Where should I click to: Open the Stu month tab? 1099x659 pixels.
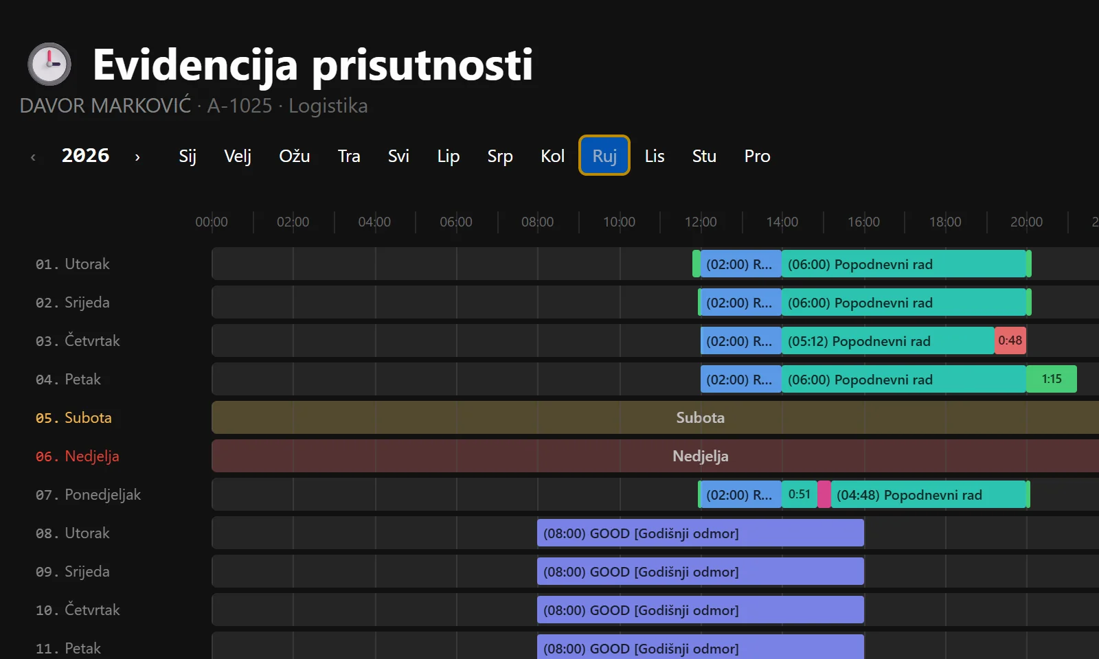coord(704,156)
